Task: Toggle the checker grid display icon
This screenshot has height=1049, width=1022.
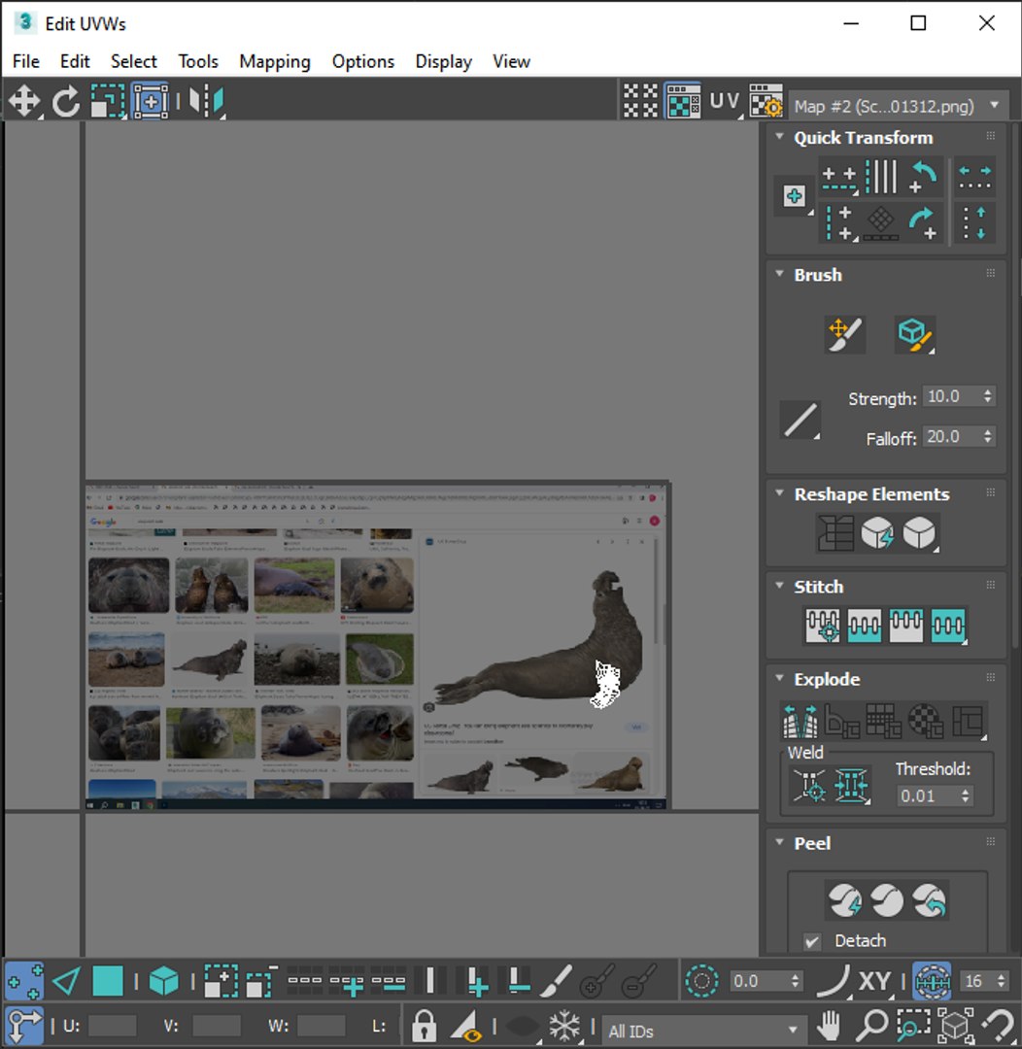Action: pos(640,101)
